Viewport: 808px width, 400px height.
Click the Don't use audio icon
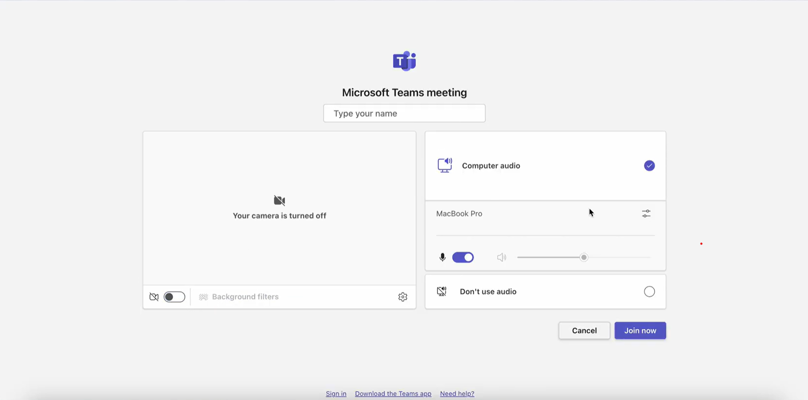442,291
